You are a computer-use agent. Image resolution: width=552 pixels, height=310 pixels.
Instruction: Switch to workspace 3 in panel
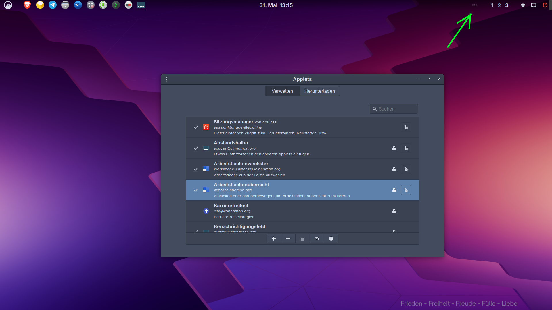[x=507, y=5]
